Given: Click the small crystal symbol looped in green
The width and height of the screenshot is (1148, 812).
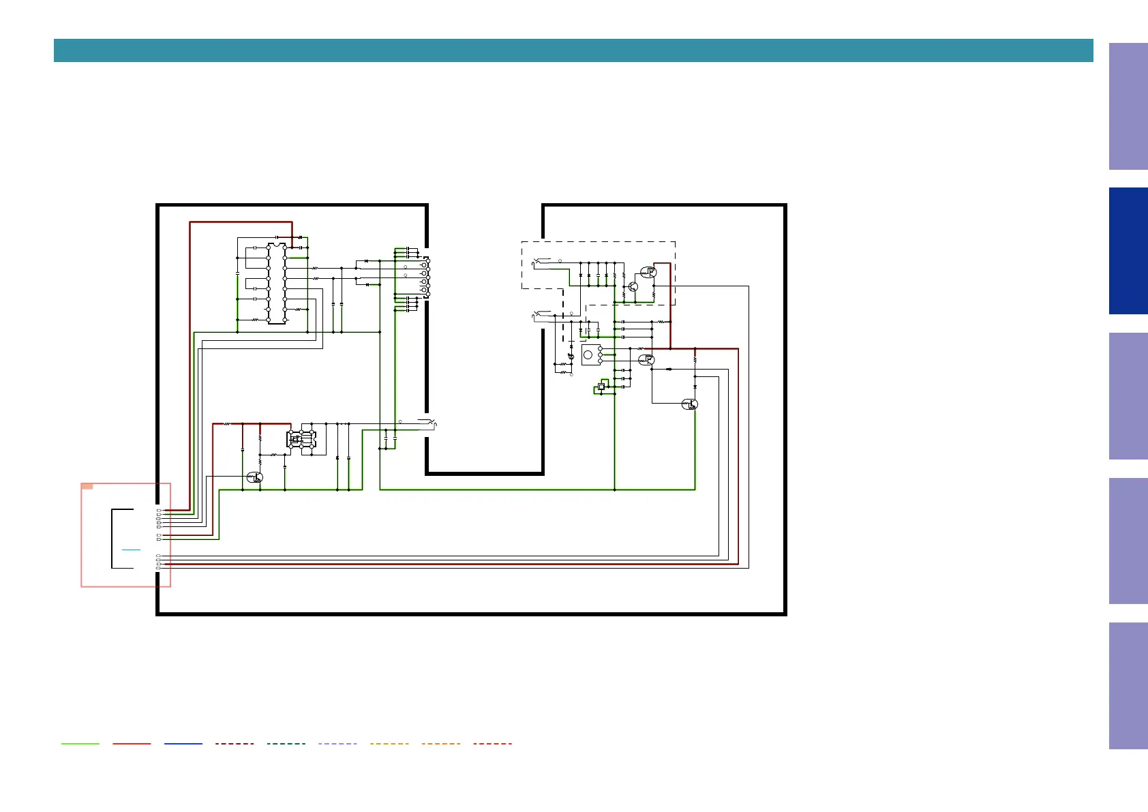Looking at the screenshot, I should point(601,387).
